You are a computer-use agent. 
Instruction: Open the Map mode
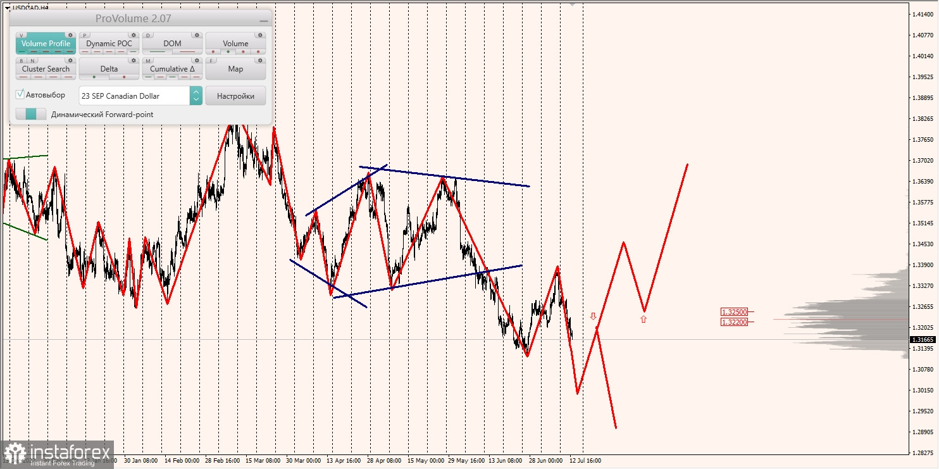coord(235,69)
